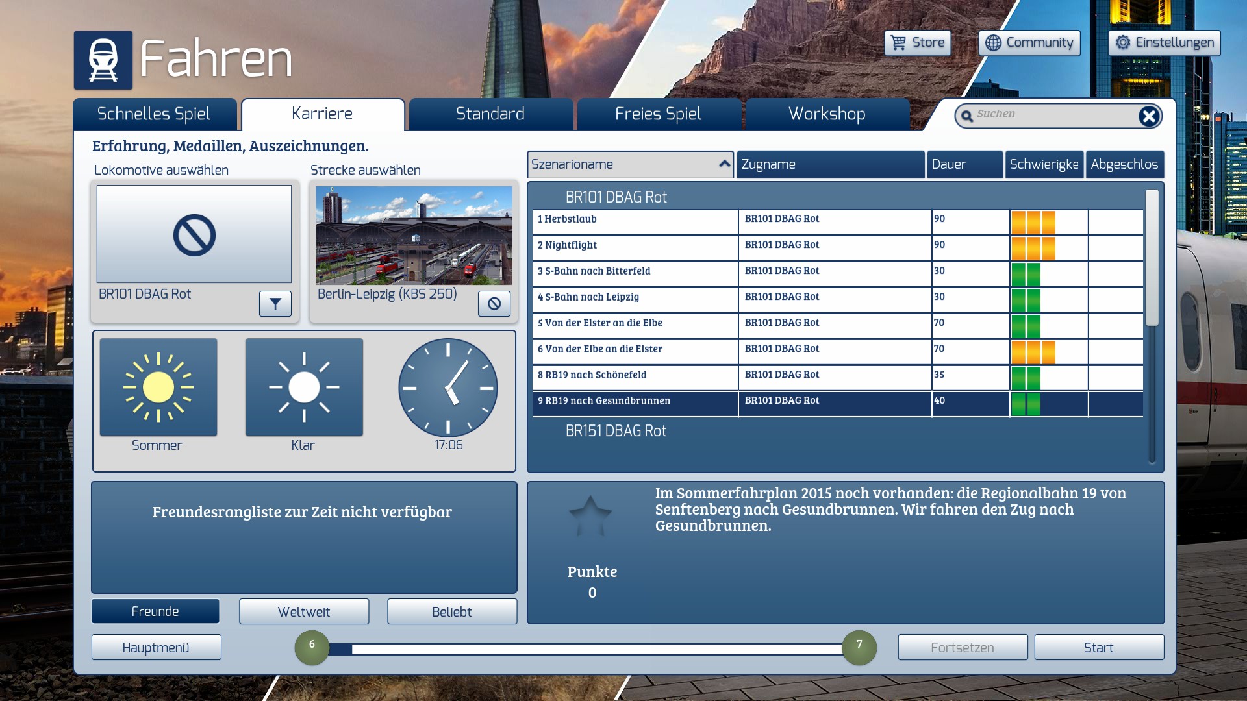Click the Sommer season sun icon

(158, 387)
